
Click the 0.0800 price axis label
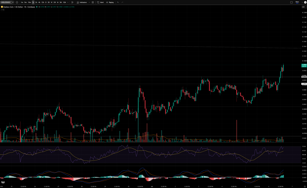[x=304, y=109]
